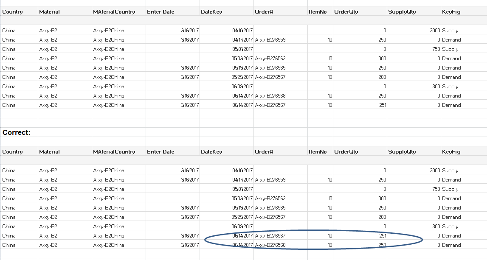Click the 06/09/2017 DateKey cell in the top table
This screenshot has width=487, height=260.
coord(242,87)
